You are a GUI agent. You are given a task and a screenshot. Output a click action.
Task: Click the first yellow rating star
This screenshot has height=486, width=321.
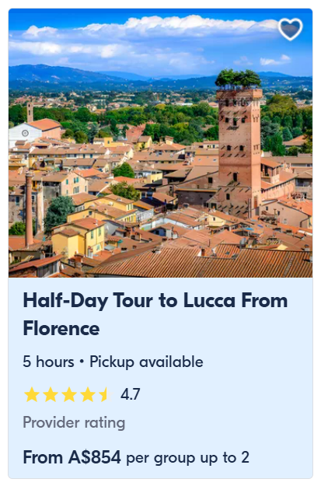[x=32, y=395]
